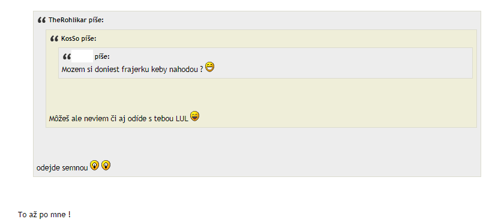
Task: Click the quote mark icon beside KosSo
Action: 54,39
